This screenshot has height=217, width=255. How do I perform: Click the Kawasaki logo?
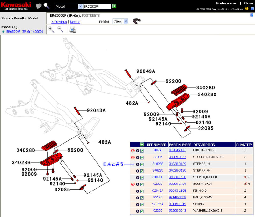(x=16, y=6)
